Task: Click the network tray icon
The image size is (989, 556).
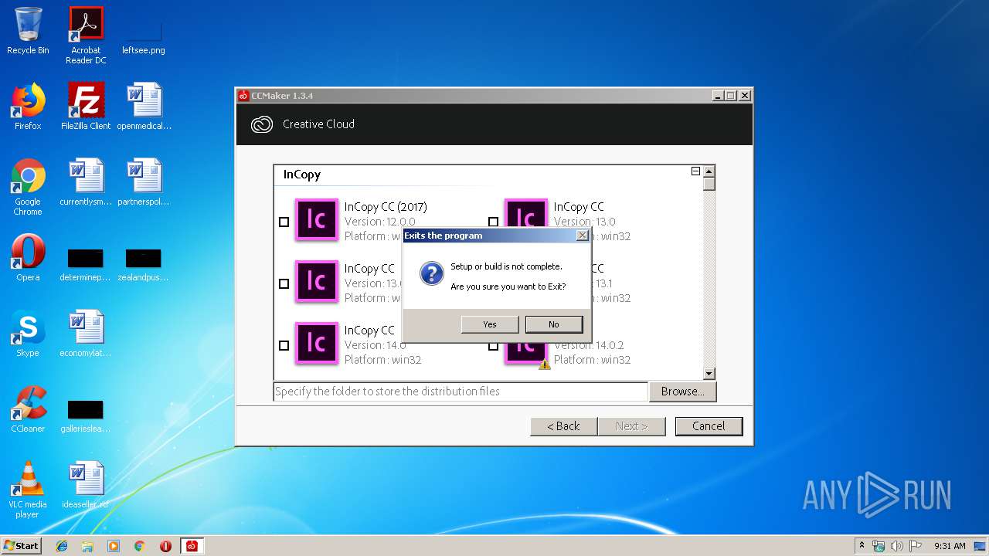Action: tap(879, 546)
